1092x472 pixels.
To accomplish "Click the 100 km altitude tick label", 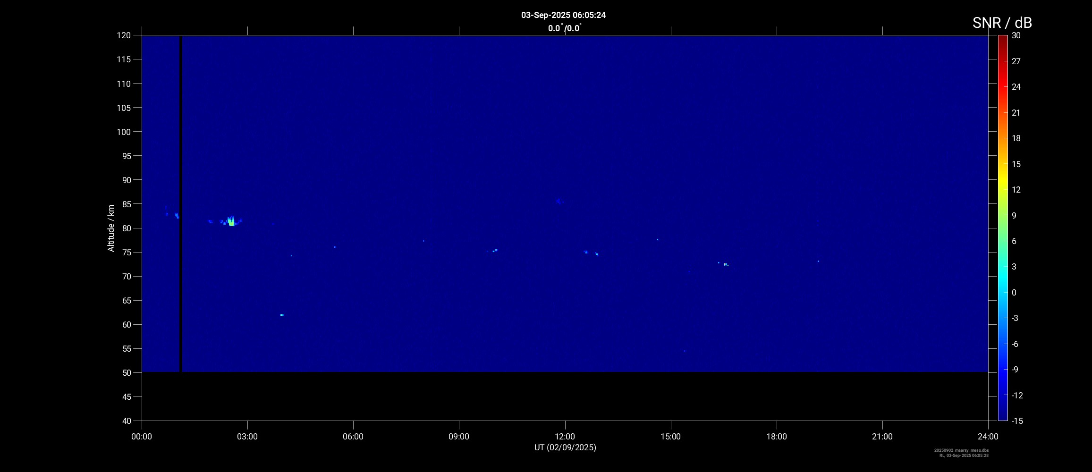I will point(123,132).
